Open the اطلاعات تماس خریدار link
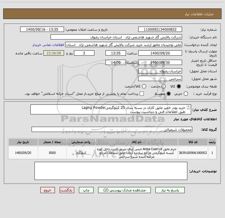225x218 pixels. click(x=48, y=45)
